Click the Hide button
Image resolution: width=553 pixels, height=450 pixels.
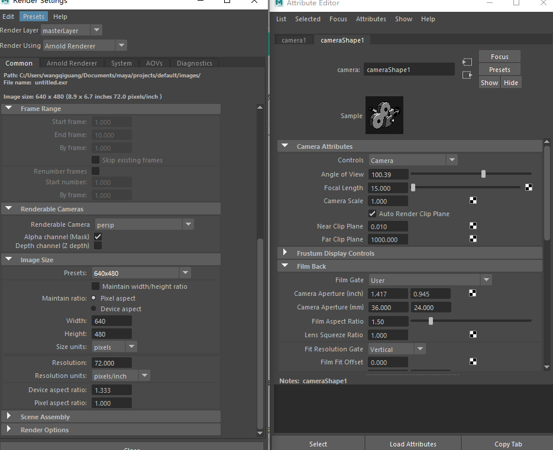pyautogui.click(x=510, y=83)
